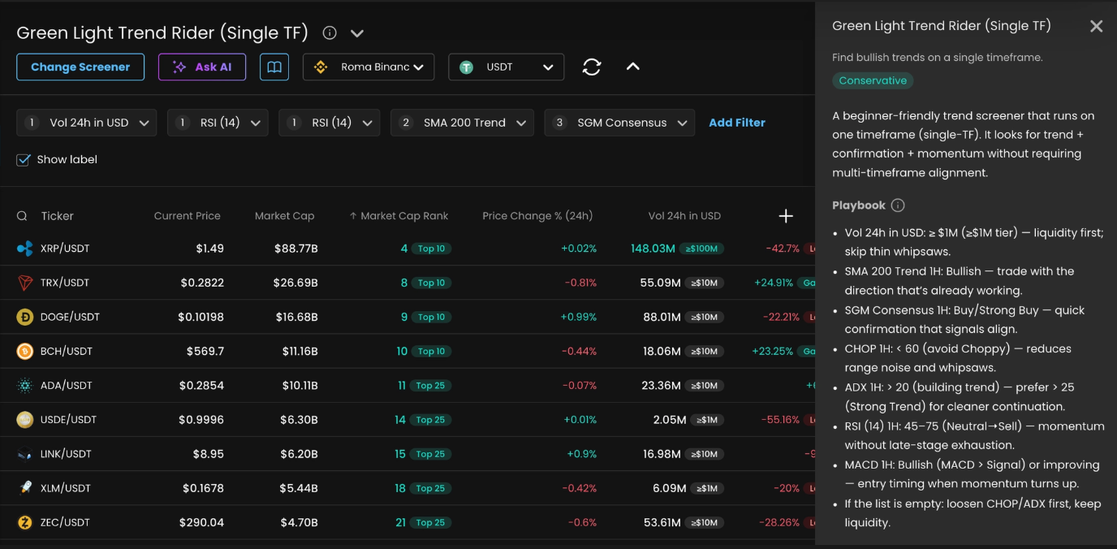Close the screener description panel
This screenshot has height=549, width=1117.
1096,26
